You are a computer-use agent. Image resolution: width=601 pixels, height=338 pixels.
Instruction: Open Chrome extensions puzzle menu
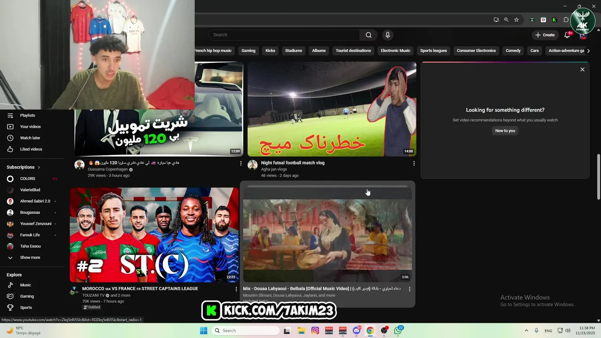tap(566, 20)
